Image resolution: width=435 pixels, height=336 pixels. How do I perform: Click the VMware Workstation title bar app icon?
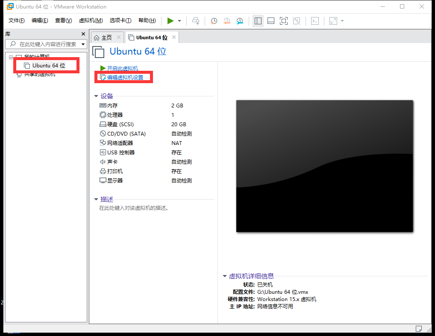click(x=10, y=6)
